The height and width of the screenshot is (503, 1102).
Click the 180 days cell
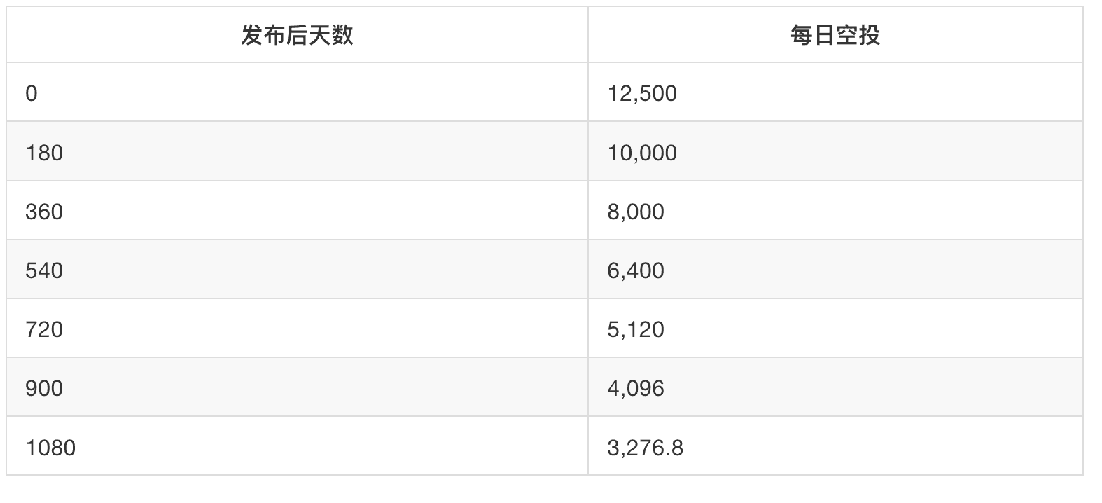(297, 151)
